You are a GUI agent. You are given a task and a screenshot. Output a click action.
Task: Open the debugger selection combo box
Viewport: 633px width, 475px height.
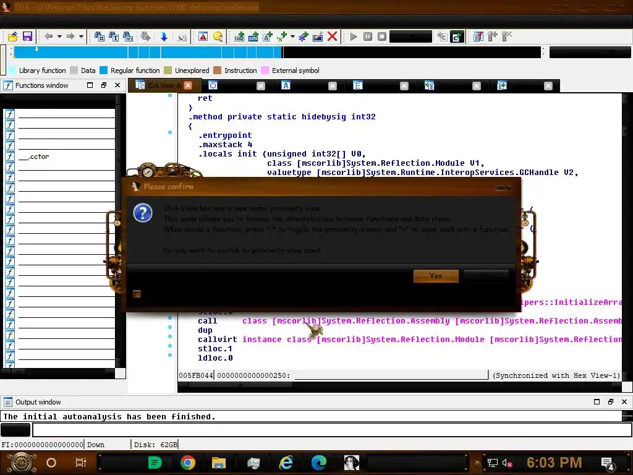tap(410, 36)
